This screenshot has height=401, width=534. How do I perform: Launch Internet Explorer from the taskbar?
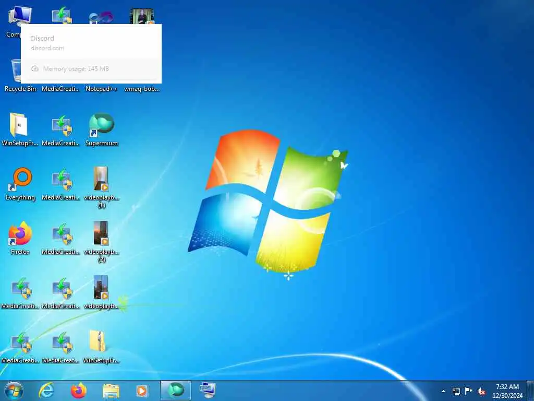point(46,391)
